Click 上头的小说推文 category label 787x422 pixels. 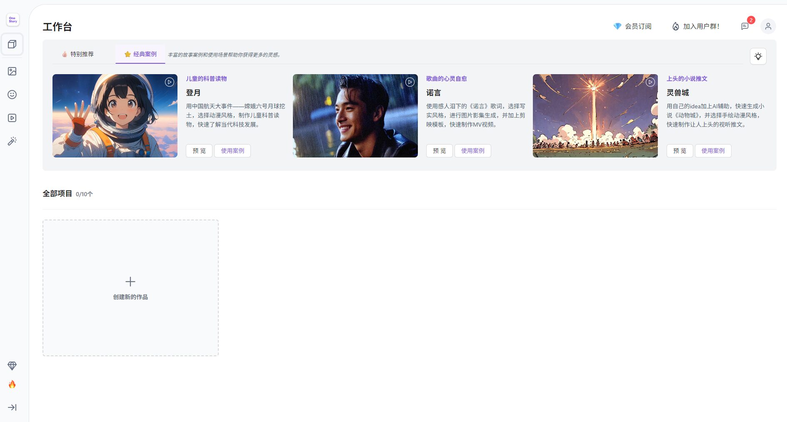(x=687, y=79)
